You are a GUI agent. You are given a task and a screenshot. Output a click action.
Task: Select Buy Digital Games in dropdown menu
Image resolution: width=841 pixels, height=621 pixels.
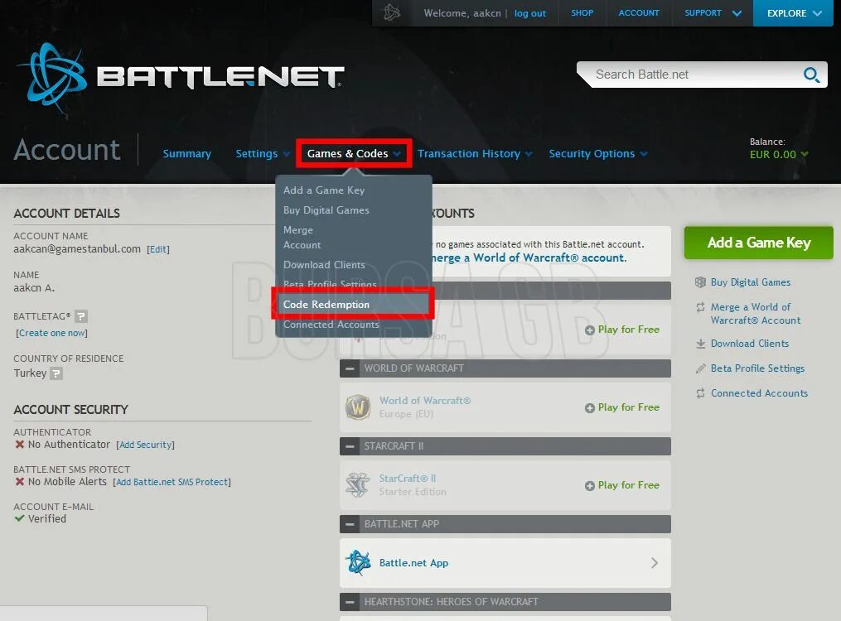(326, 210)
